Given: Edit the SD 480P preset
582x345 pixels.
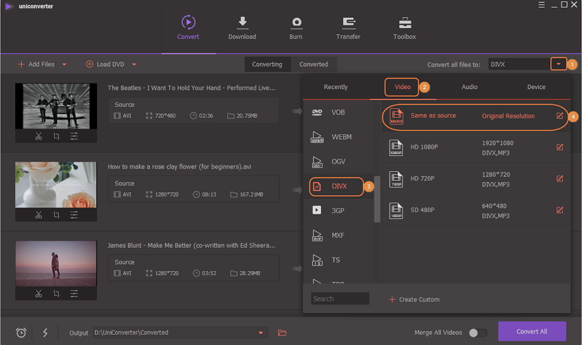Looking at the screenshot, I should tap(559, 210).
